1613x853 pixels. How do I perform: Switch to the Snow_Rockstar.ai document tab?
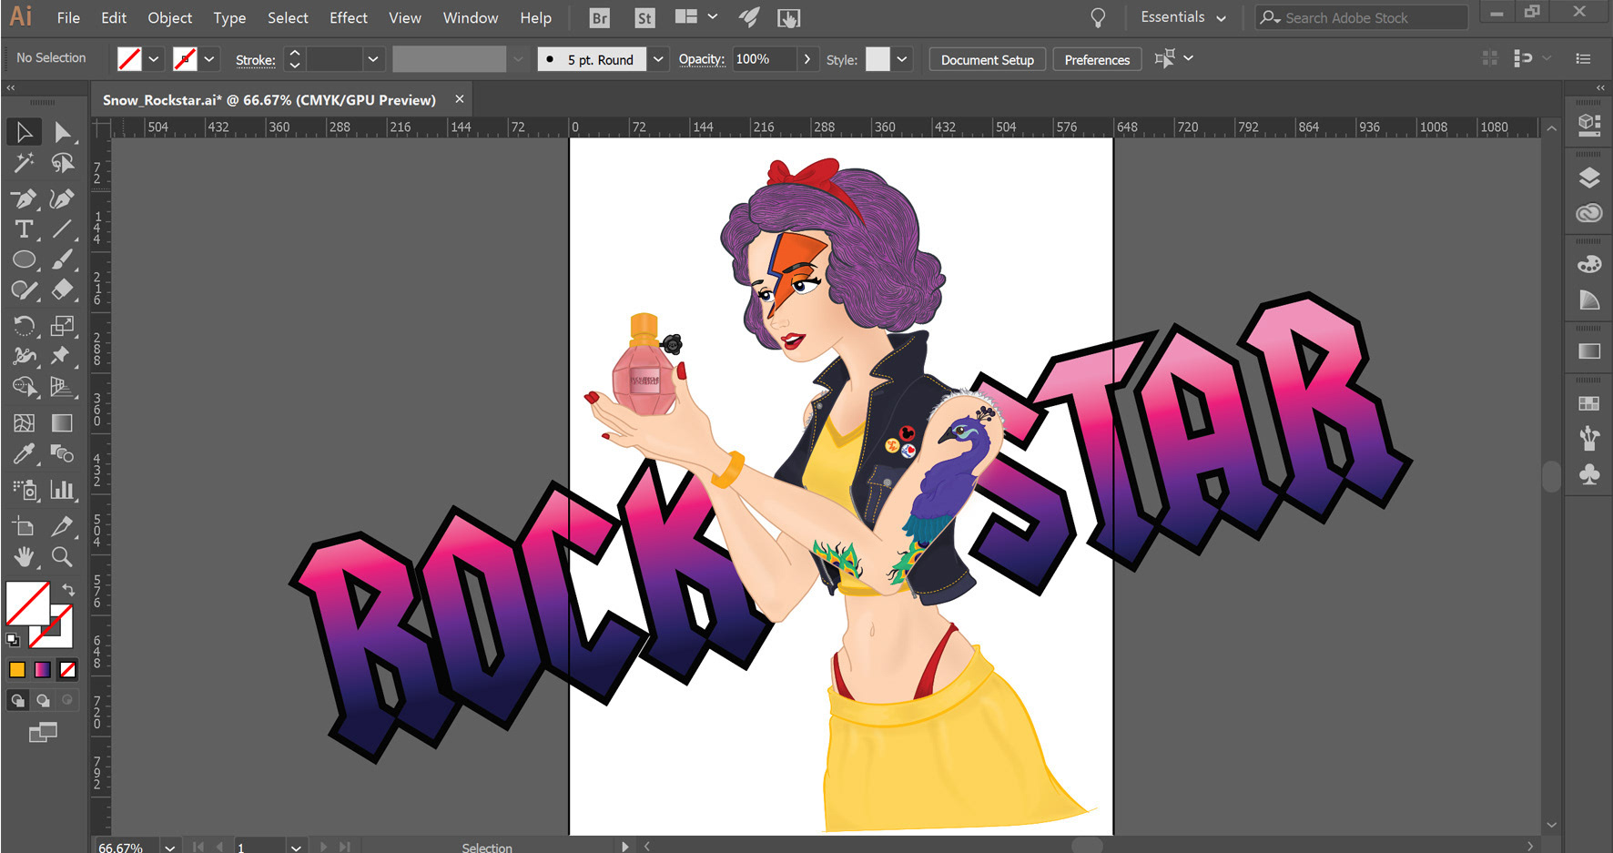click(269, 100)
